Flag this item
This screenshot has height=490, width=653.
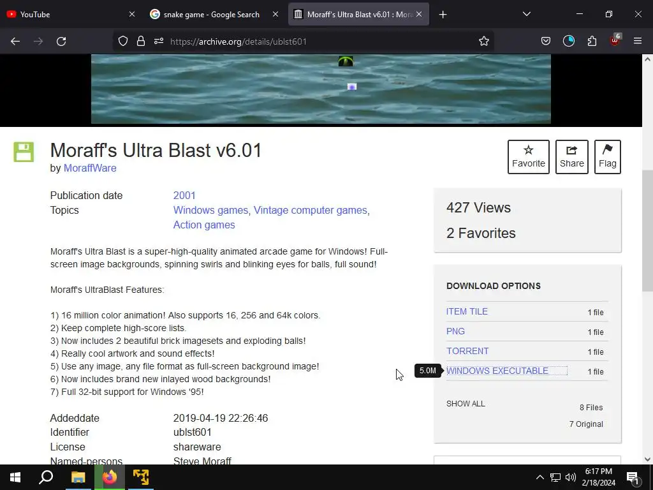click(608, 157)
